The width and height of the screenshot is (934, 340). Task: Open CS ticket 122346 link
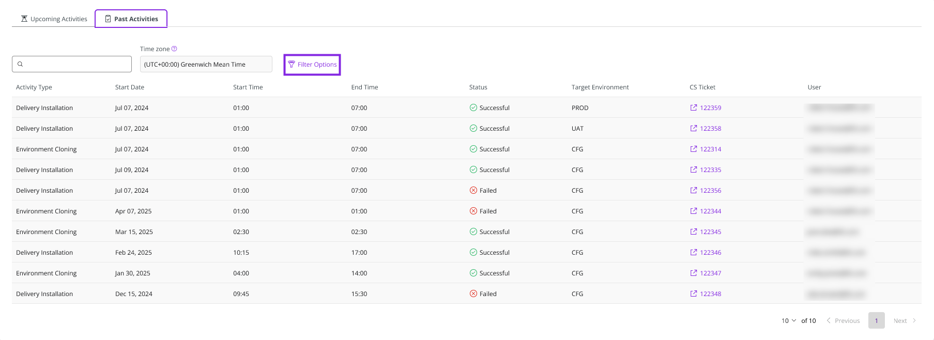[x=710, y=252]
